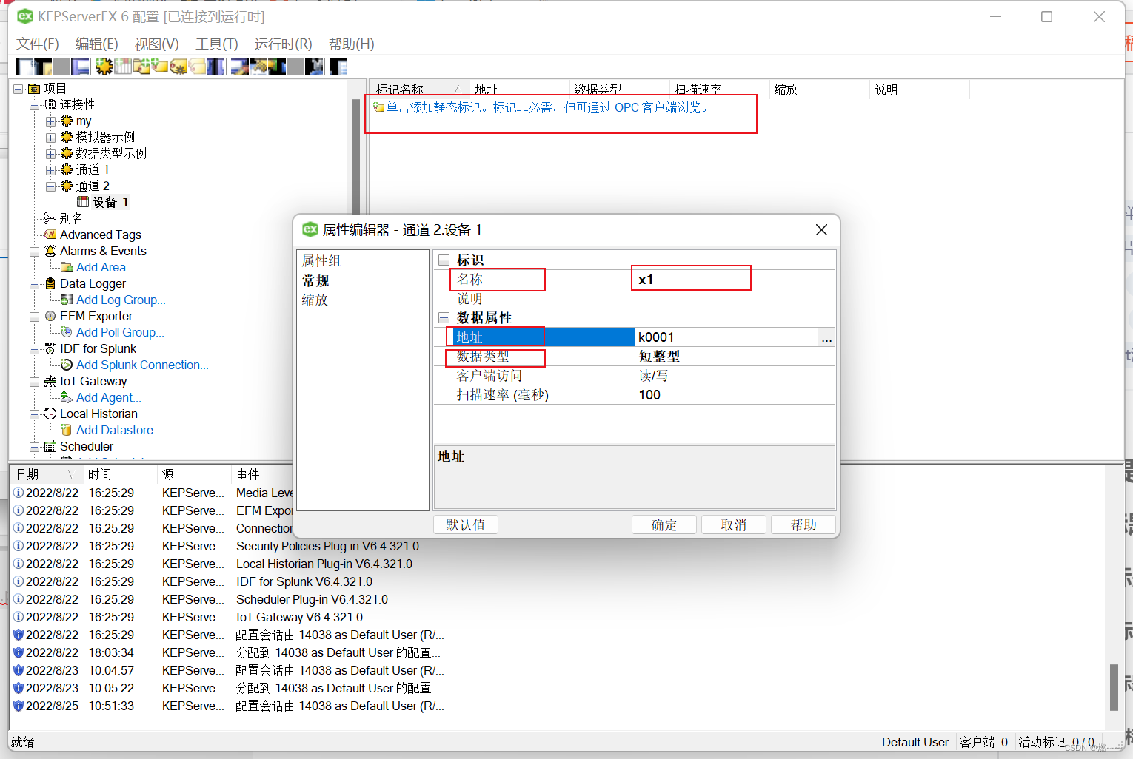Select the 设备 1 tree item

click(110, 202)
